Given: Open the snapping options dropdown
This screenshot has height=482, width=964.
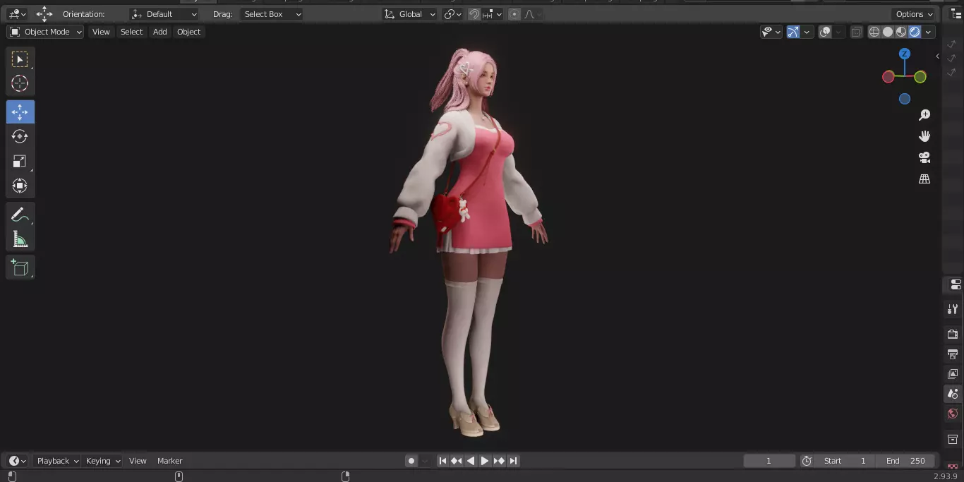Looking at the screenshot, I should (493, 14).
